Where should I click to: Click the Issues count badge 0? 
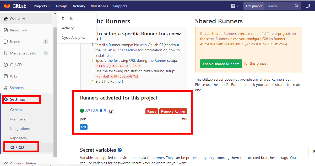[x=46, y=42]
